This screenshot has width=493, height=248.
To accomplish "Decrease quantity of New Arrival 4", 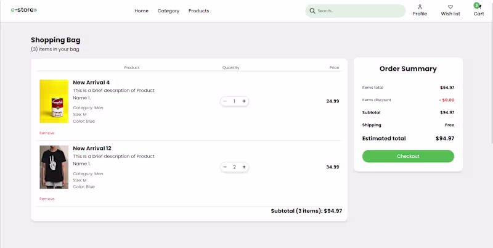I will pos(225,101).
